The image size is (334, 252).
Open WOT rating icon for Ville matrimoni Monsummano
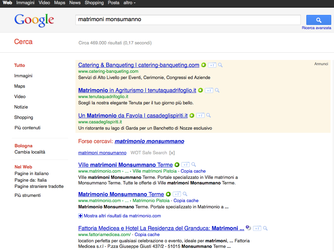pyautogui.click(x=177, y=165)
